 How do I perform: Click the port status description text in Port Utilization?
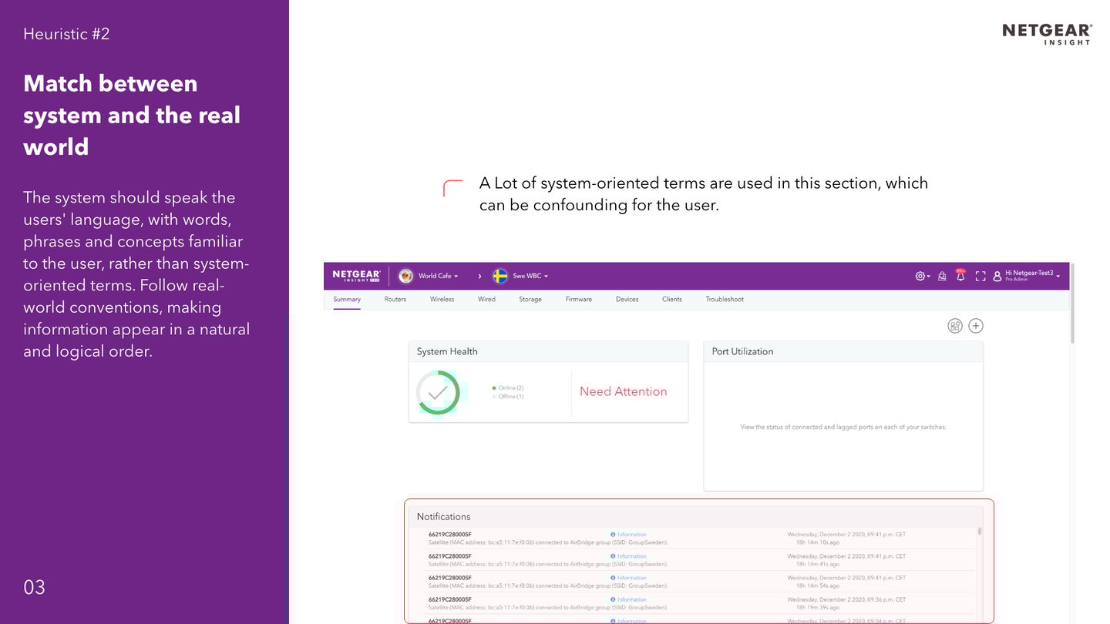(843, 427)
